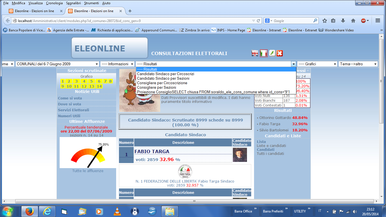
Task: Click the red X icon in header
Action: coord(279,53)
